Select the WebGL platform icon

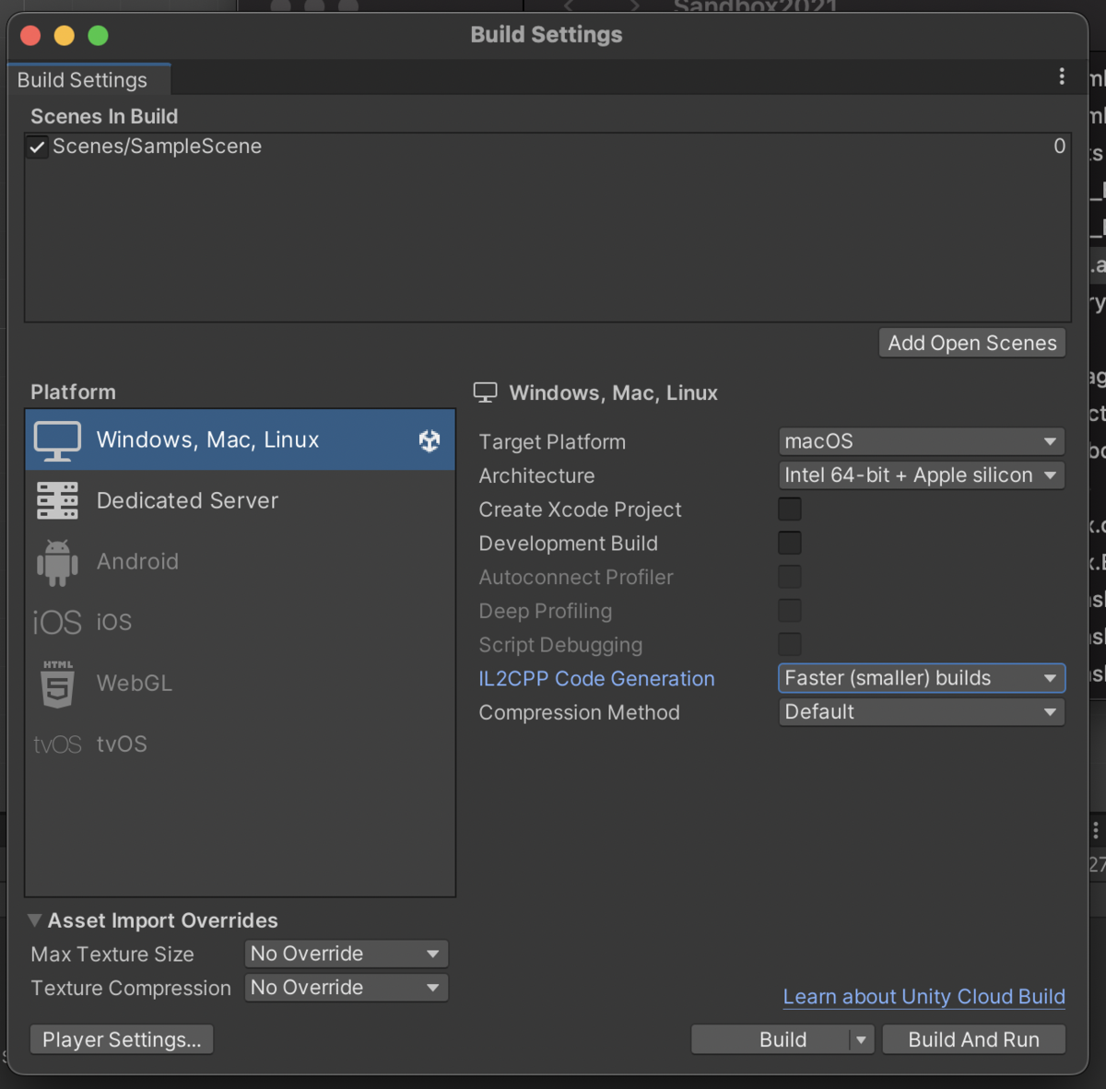pyautogui.click(x=56, y=683)
